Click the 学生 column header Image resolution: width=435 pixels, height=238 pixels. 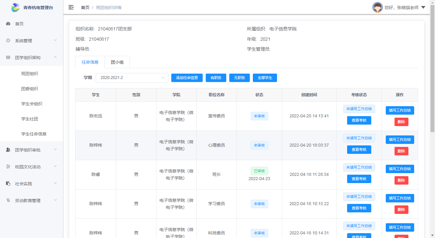(x=96, y=95)
